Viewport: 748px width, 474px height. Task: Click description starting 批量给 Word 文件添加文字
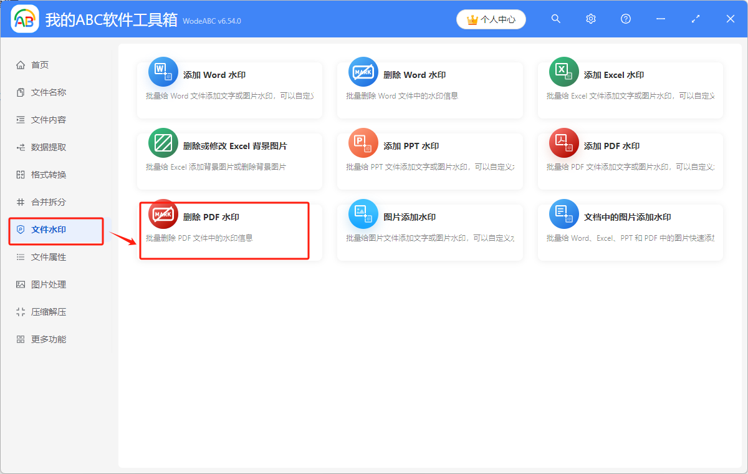[x=230, y=96]
